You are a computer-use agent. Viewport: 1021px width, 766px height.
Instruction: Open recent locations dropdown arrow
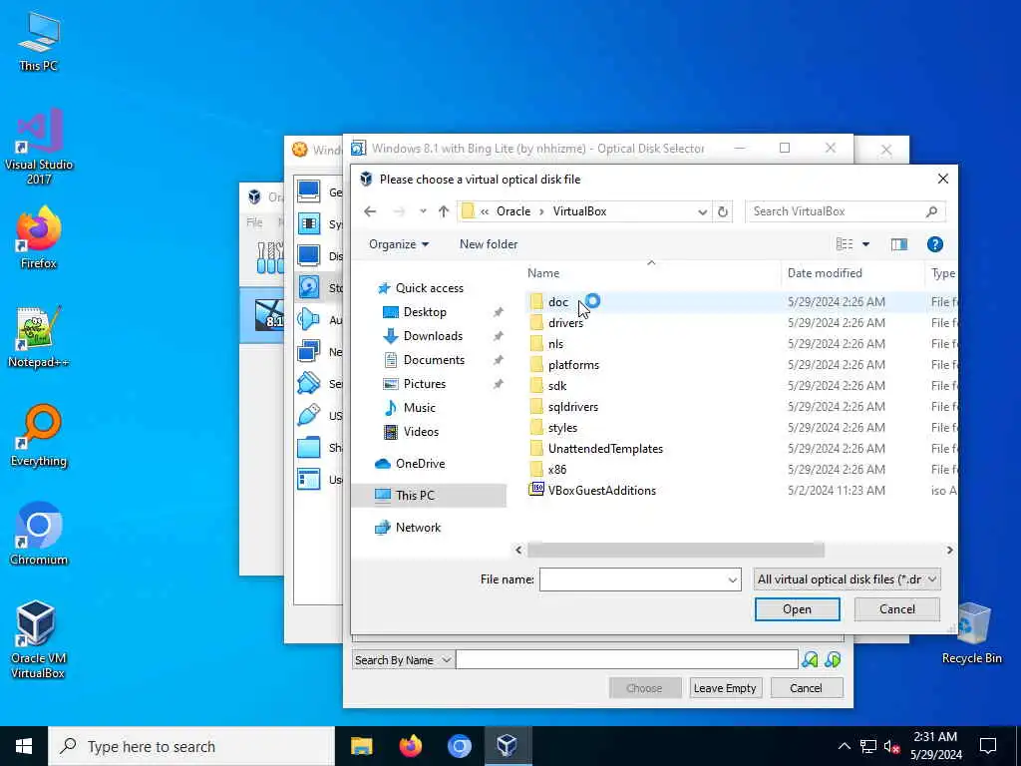[423, 211]
